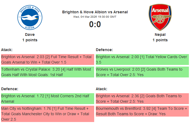Viewport: 190px width, 125px height.
Task: Select the Man City vs Nottingham bet row
Action: pyautogui.click(x=47, y=114)
